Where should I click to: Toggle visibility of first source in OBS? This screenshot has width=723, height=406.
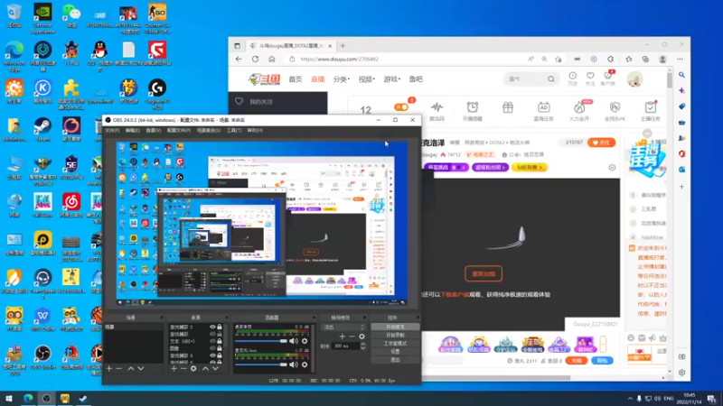pos(212,327)
